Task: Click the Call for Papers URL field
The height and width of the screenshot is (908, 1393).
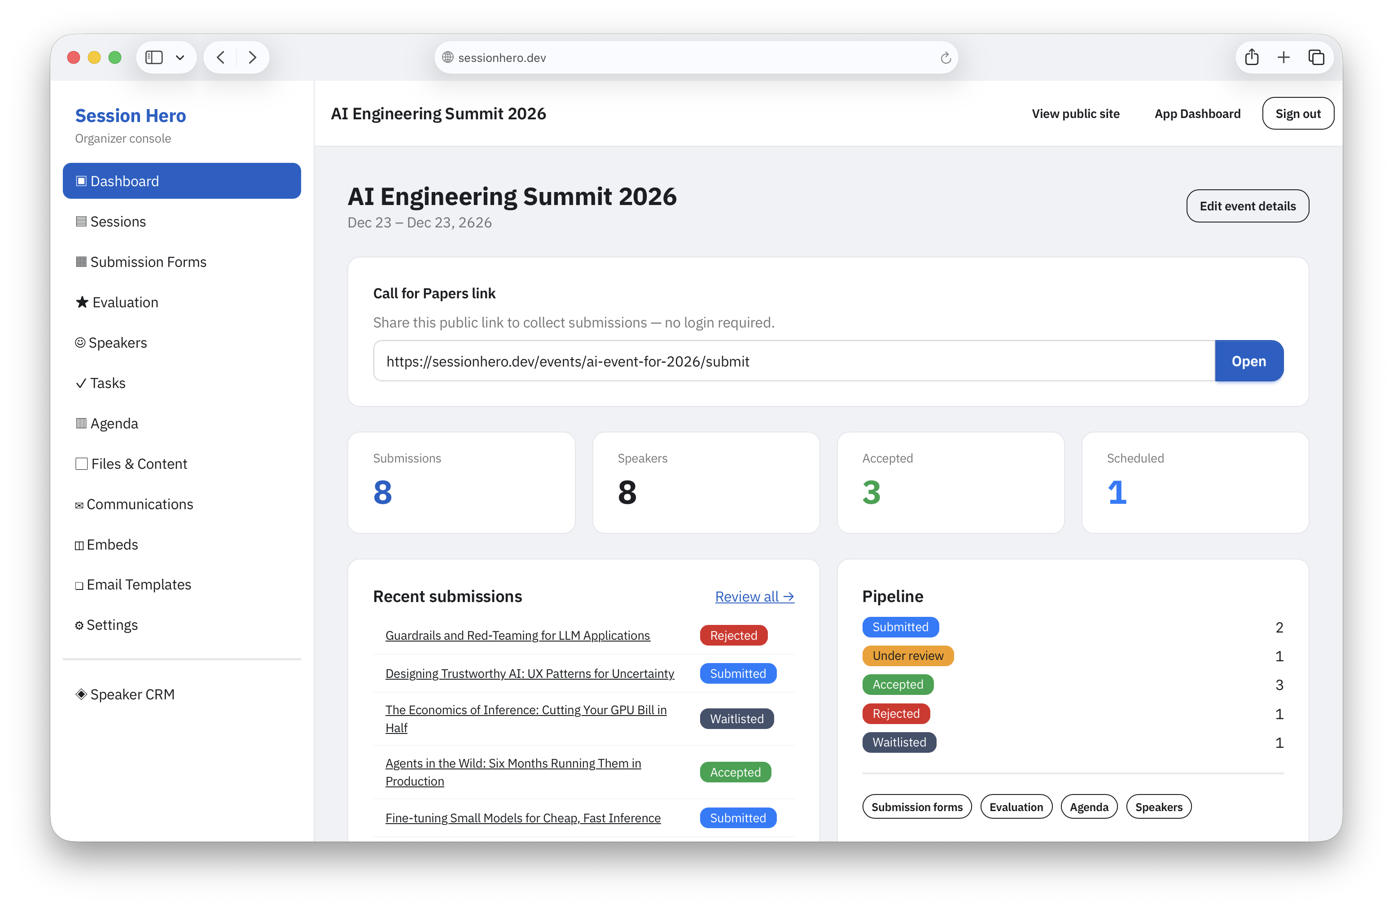Action: coord(793,361)
